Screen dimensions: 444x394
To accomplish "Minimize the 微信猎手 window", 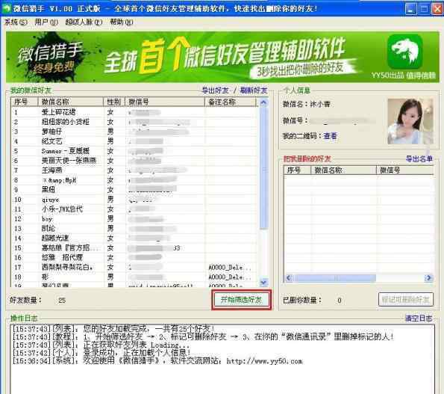I will point(410,8).
